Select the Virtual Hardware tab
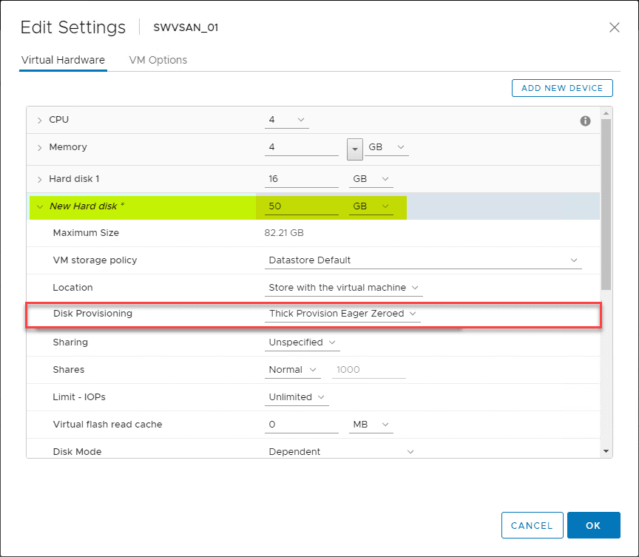This screenshot has width=639, height=557. coord(63,60)
